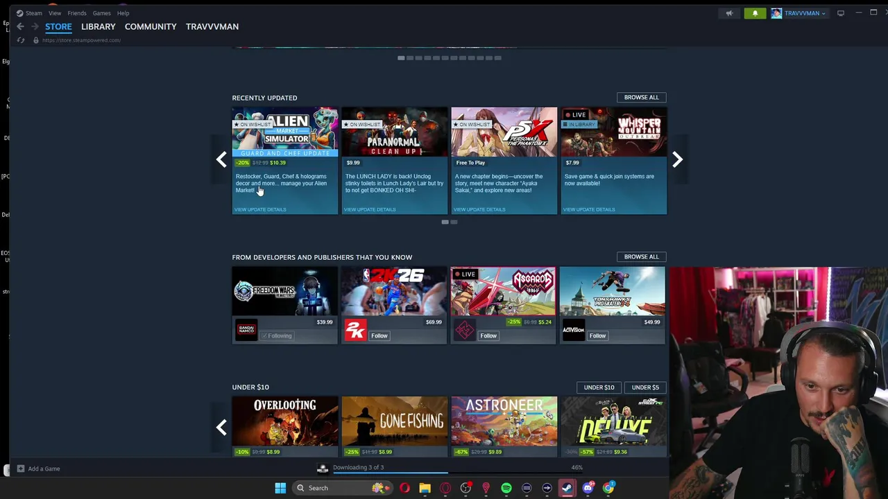
Task: Open the Friends menu
Action: coord(77,13)
